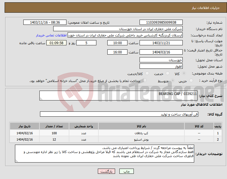Click the resize handle of buyer notes box
Viewport: 227px width, 179px height.
(16, 161)
